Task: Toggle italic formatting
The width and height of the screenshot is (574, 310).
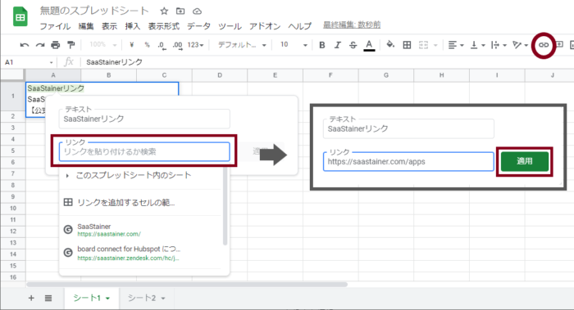Action: pos(338,45)
